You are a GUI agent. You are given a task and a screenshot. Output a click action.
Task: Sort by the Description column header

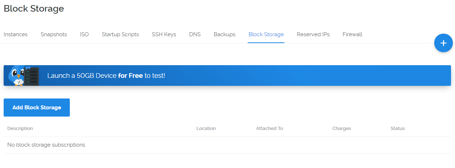[x=20, y=129]
